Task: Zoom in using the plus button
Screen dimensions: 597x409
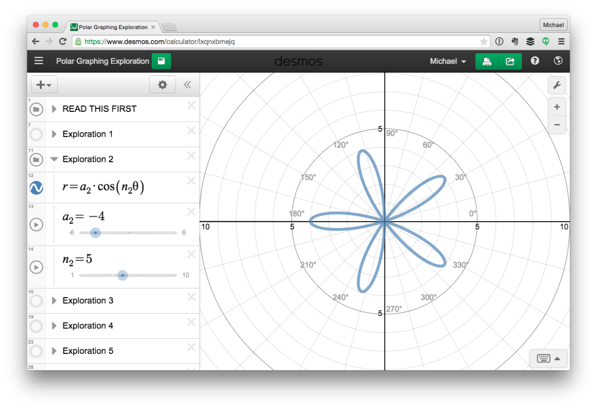Action: (557, 106)
